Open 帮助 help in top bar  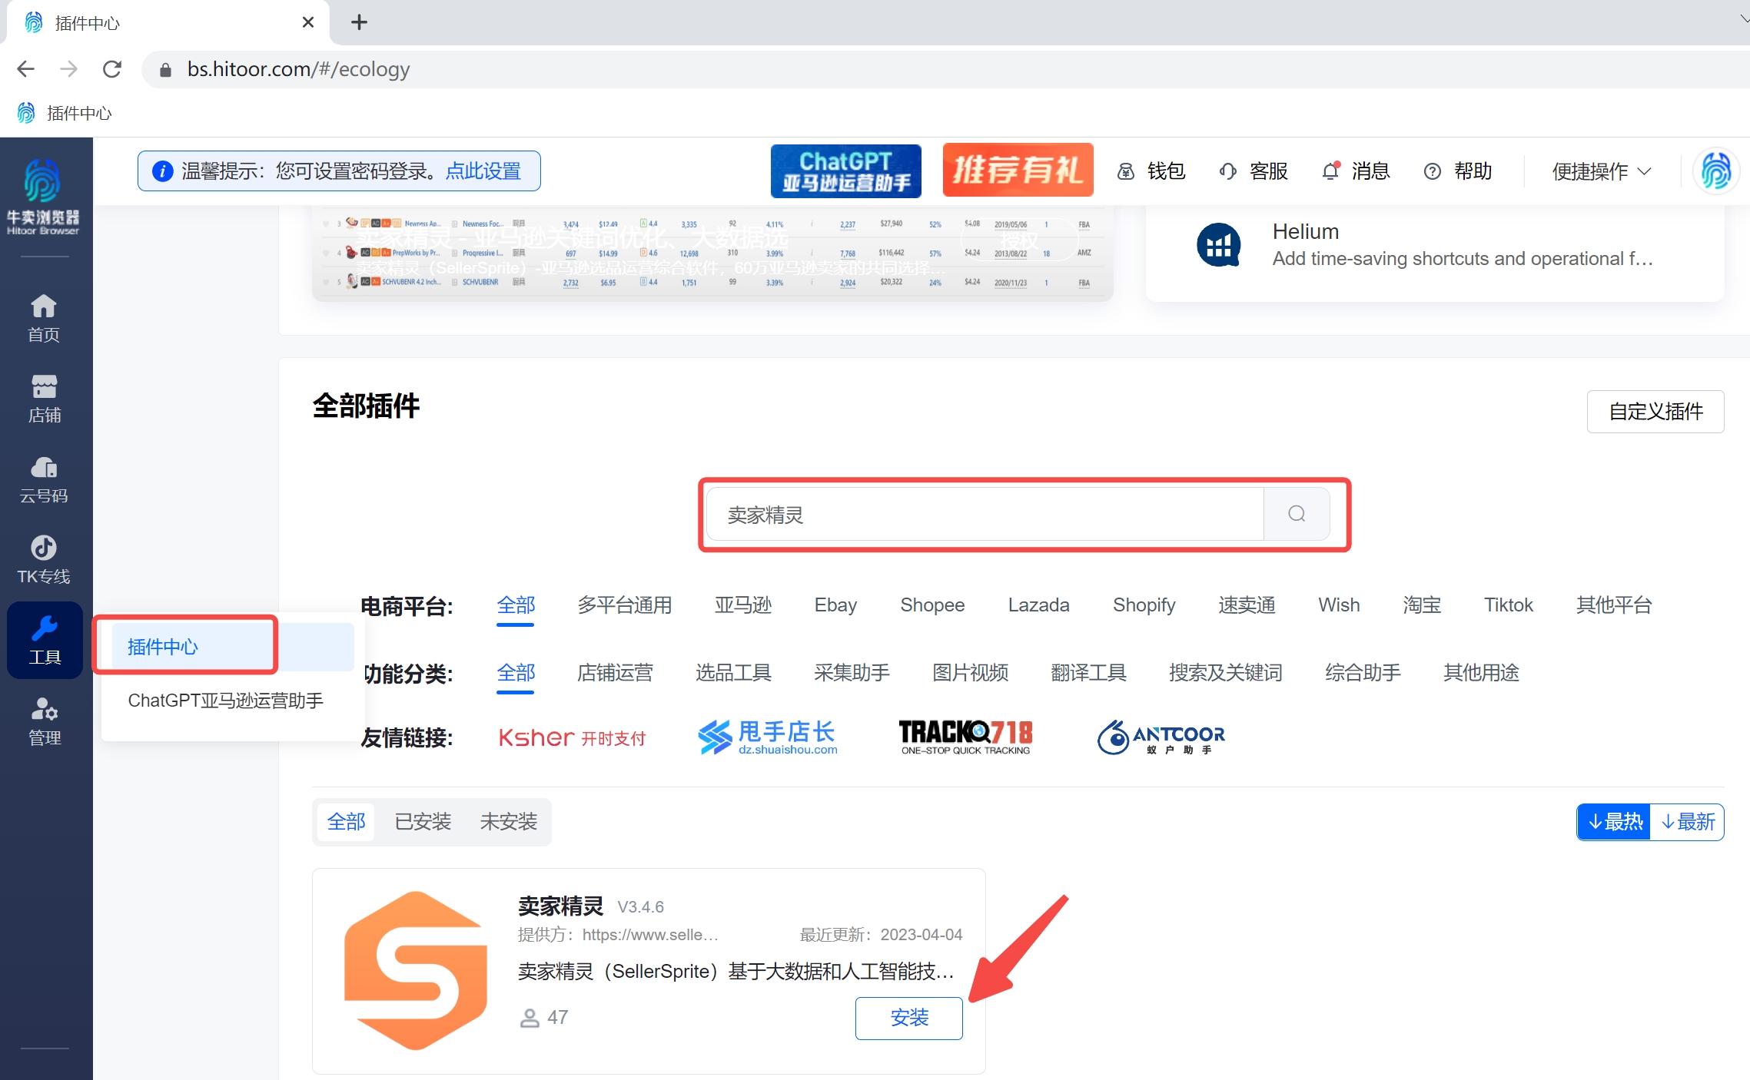[1458, 171]
